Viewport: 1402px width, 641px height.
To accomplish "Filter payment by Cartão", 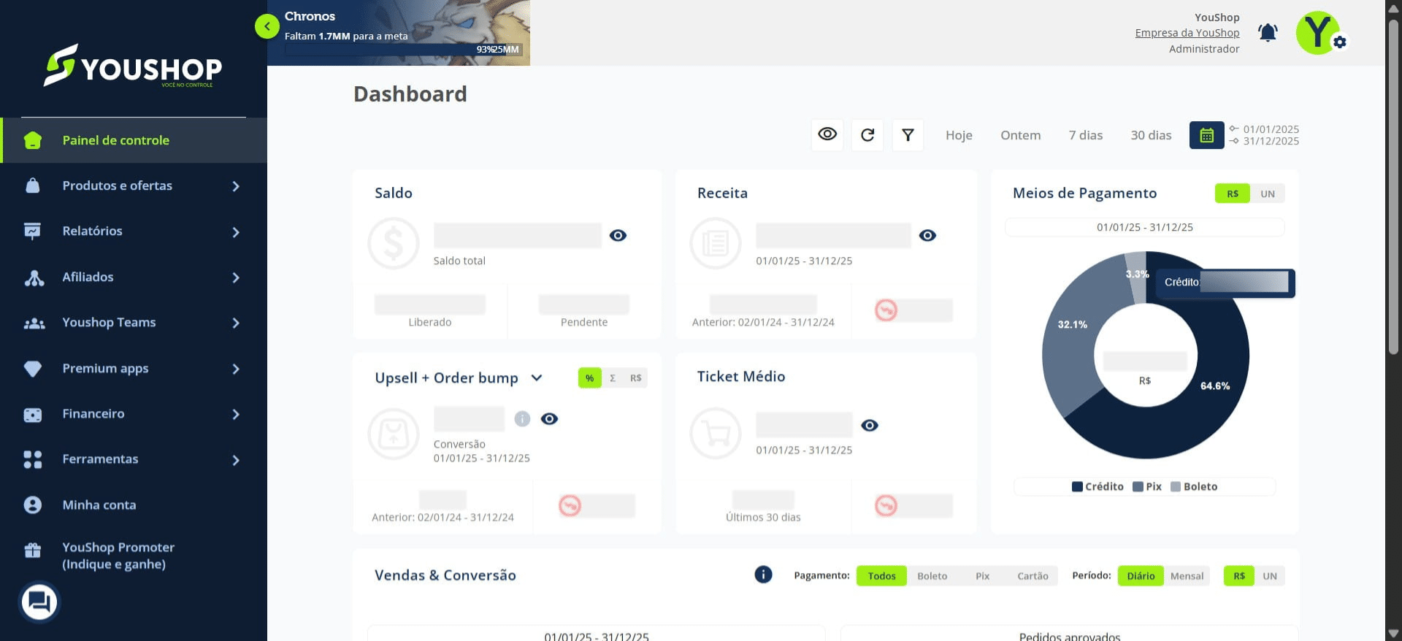I will pos(1033,576).
